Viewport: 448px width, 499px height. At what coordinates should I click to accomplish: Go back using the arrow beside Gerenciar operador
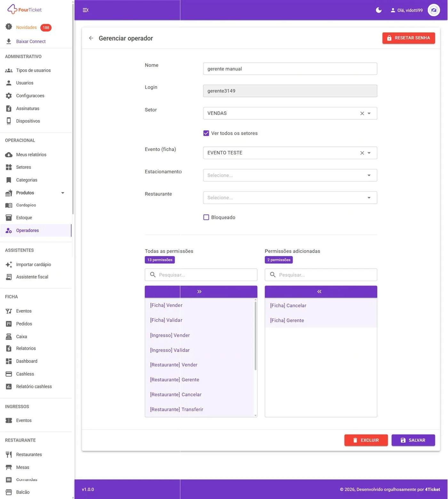(91, 38)
